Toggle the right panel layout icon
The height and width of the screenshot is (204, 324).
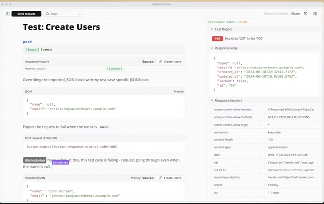315,14
